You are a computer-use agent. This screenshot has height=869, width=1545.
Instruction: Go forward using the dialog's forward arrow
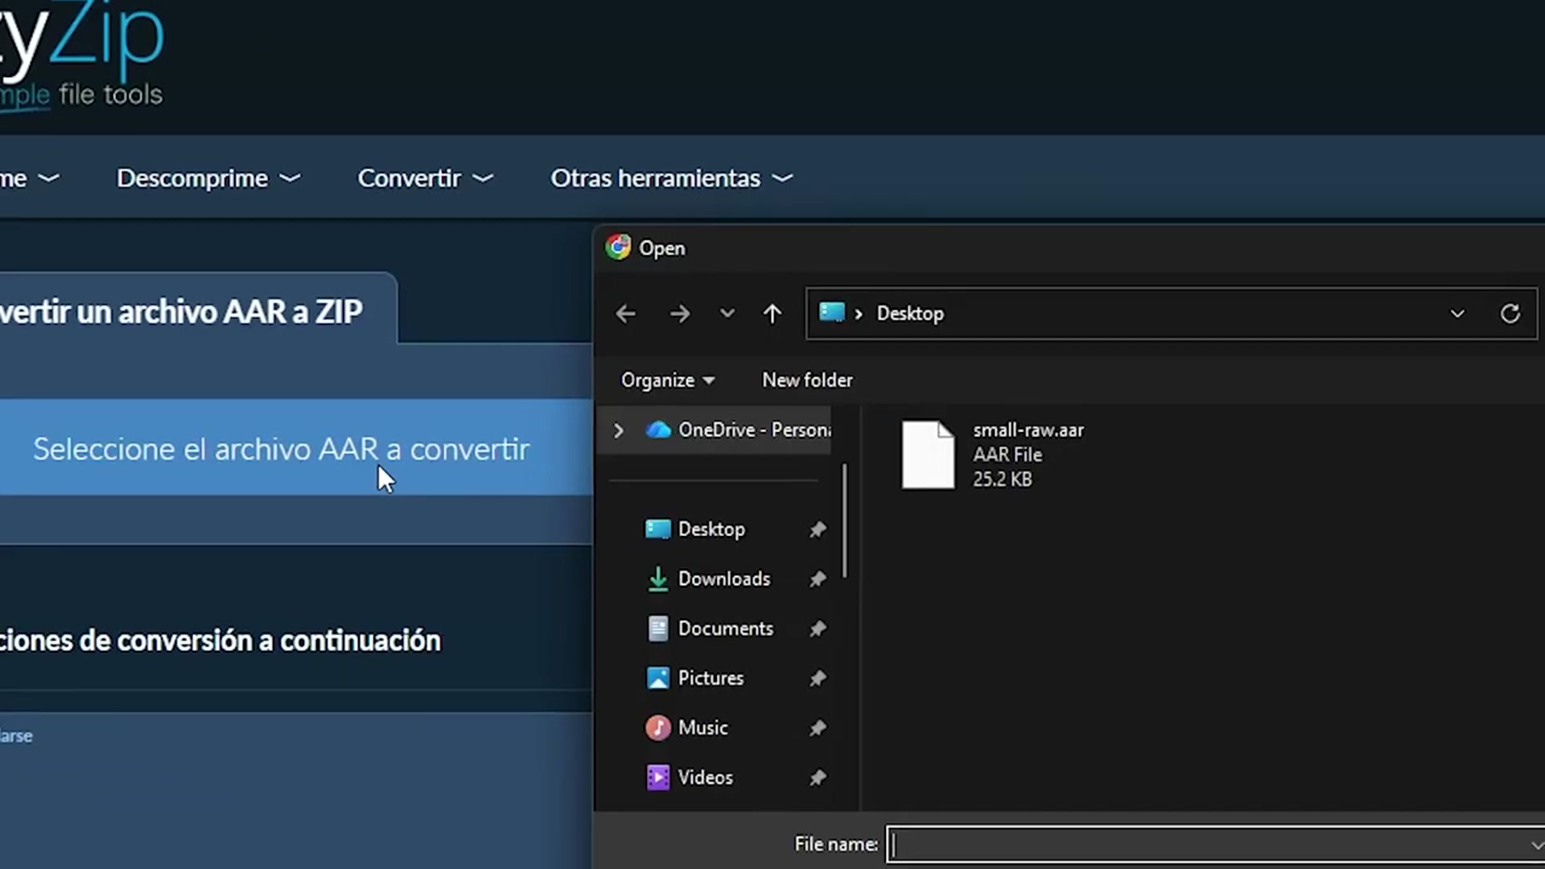[680, 314]
